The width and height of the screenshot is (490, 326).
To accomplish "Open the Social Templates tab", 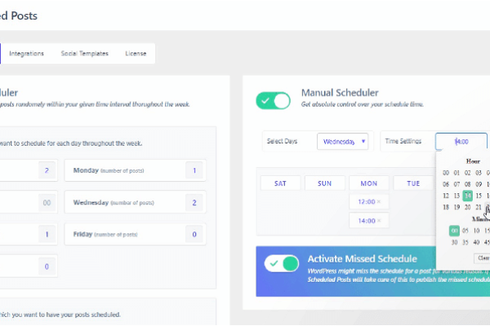I will tap(84, 54).
